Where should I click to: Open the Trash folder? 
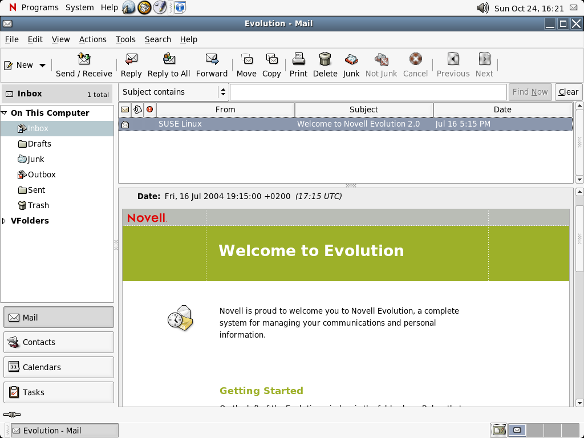click(34, 205)
